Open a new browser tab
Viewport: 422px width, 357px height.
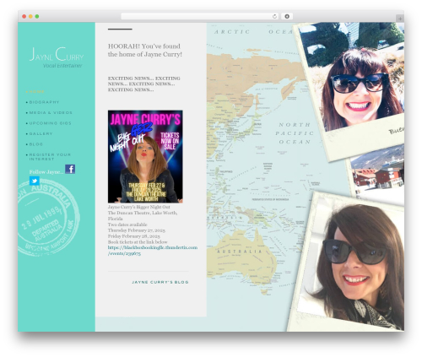400,19
